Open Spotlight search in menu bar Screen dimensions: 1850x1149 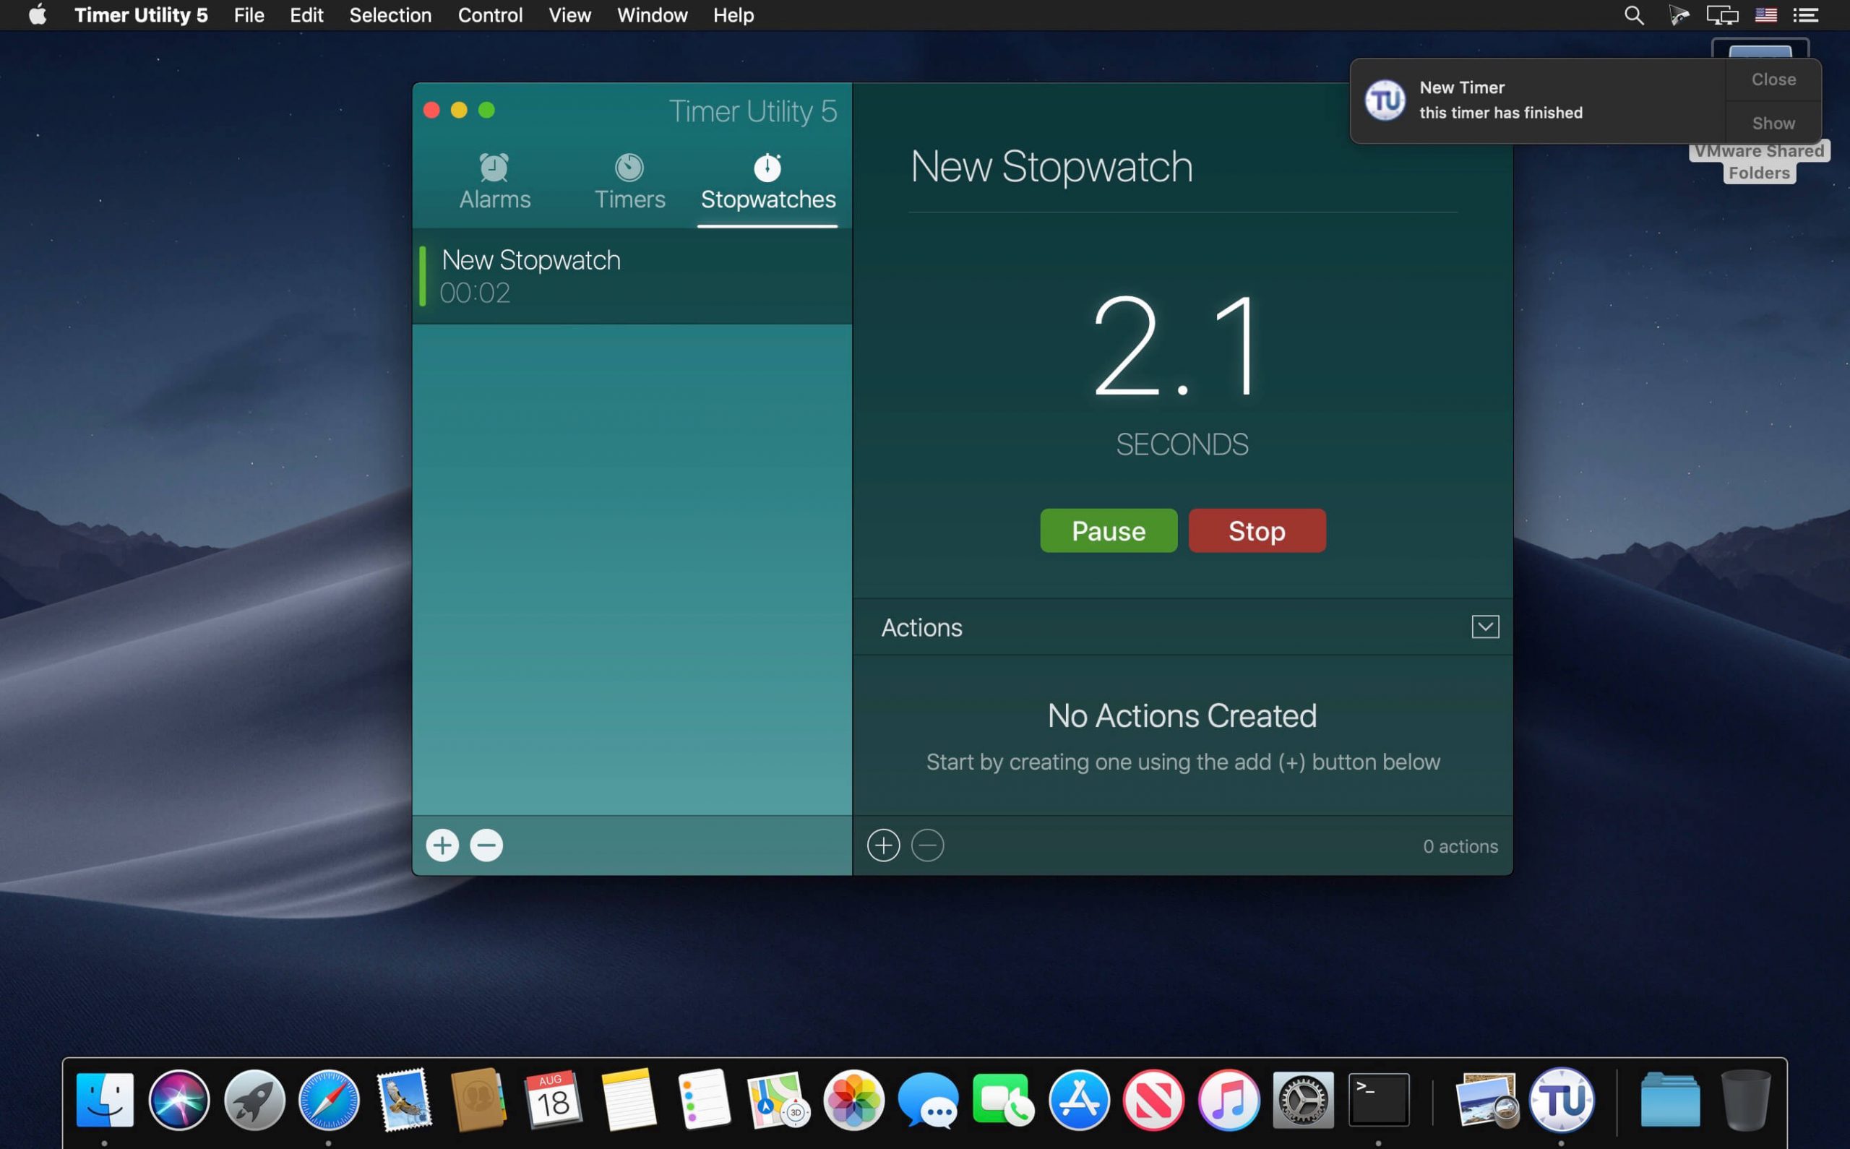point(1633,15)
